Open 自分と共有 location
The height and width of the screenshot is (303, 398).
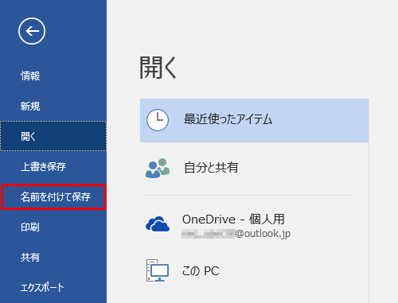pyautogui.click(x=211, y=168)
